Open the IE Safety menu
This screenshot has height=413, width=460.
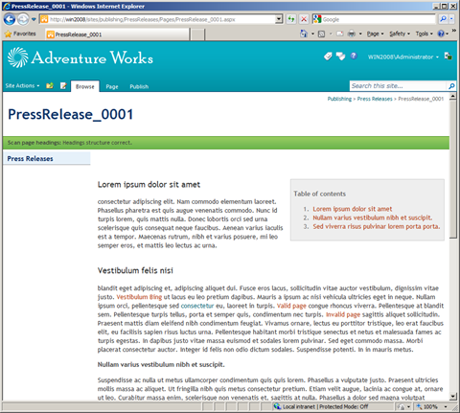(400, 34)
